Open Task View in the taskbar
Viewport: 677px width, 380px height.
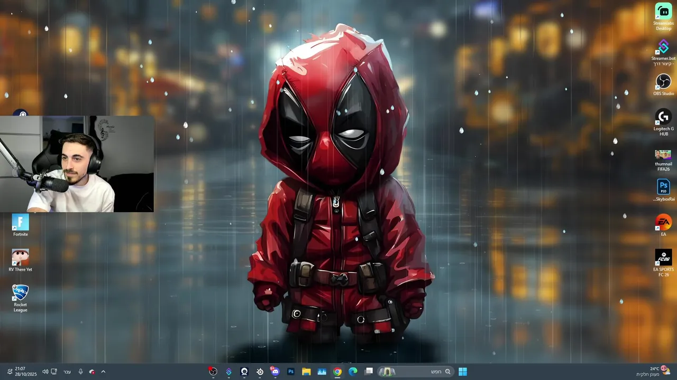(x=369, y=372)
